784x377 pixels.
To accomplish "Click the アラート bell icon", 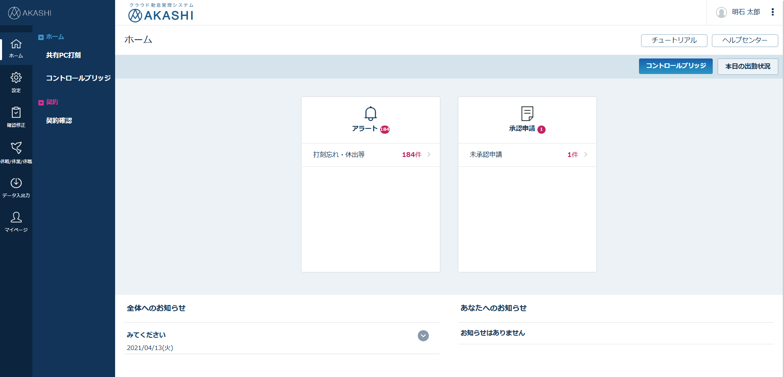I will coord(370,113).
